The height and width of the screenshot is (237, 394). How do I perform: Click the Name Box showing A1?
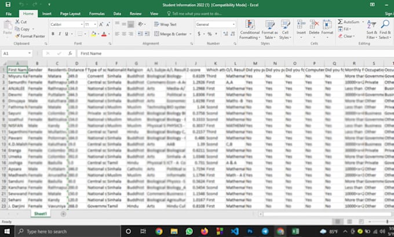click(x=17, y=53)
